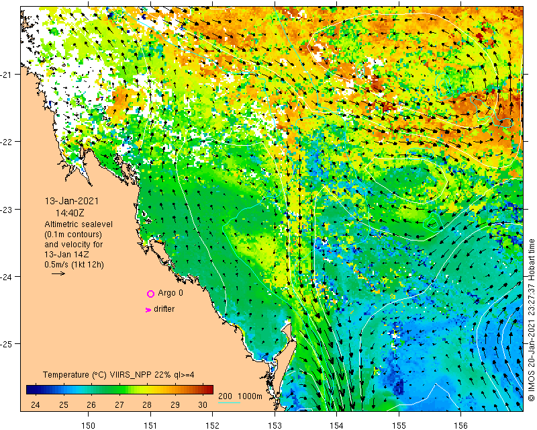The width and height of the screenshot is (537, 430).
Task: Click the color bar tick label 26
Action: 91,405
